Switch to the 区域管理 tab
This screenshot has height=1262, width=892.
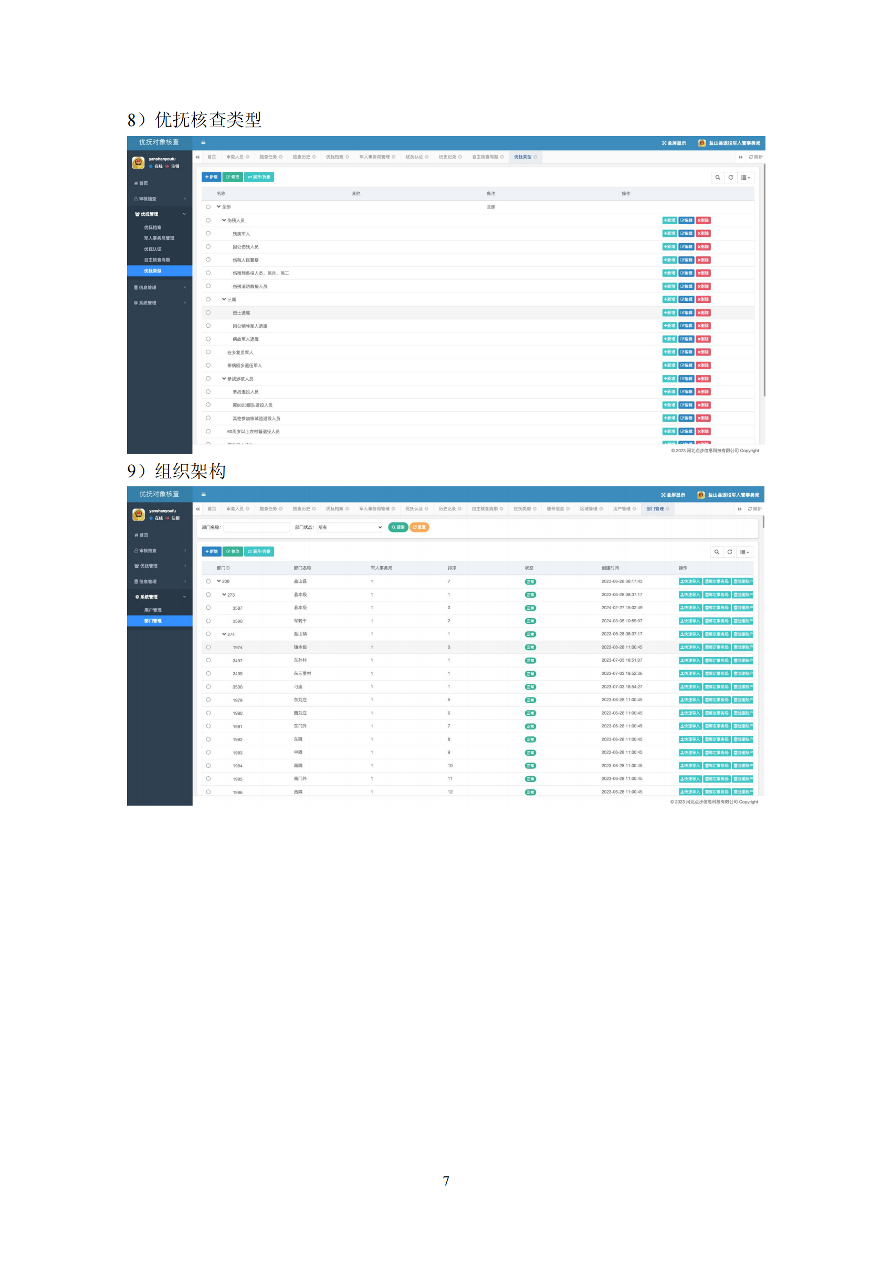coord(588,509)
